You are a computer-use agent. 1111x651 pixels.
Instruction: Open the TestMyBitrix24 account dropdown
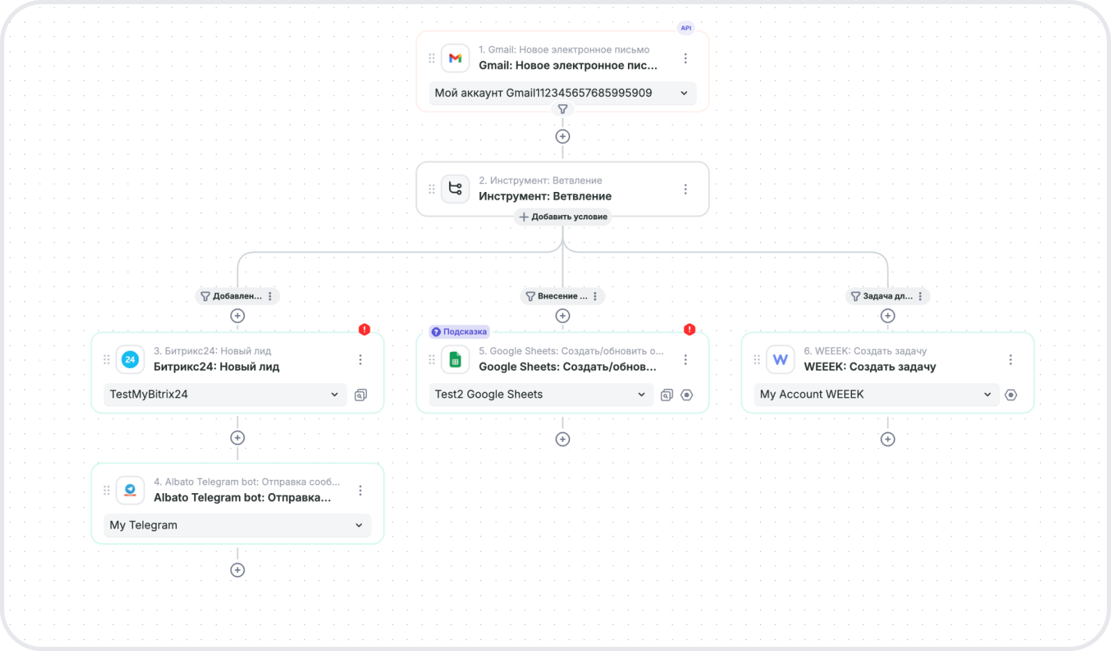334,394
